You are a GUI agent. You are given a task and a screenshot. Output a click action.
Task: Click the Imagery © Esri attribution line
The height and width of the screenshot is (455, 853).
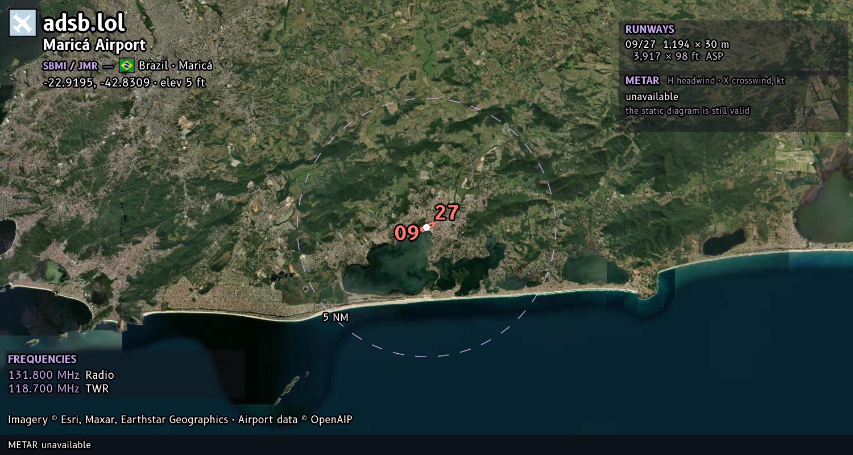click(x=180, y=420)
